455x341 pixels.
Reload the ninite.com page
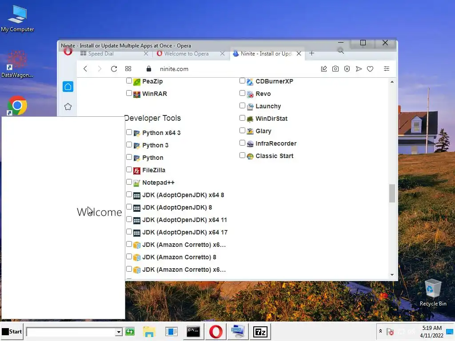[114, 69]
